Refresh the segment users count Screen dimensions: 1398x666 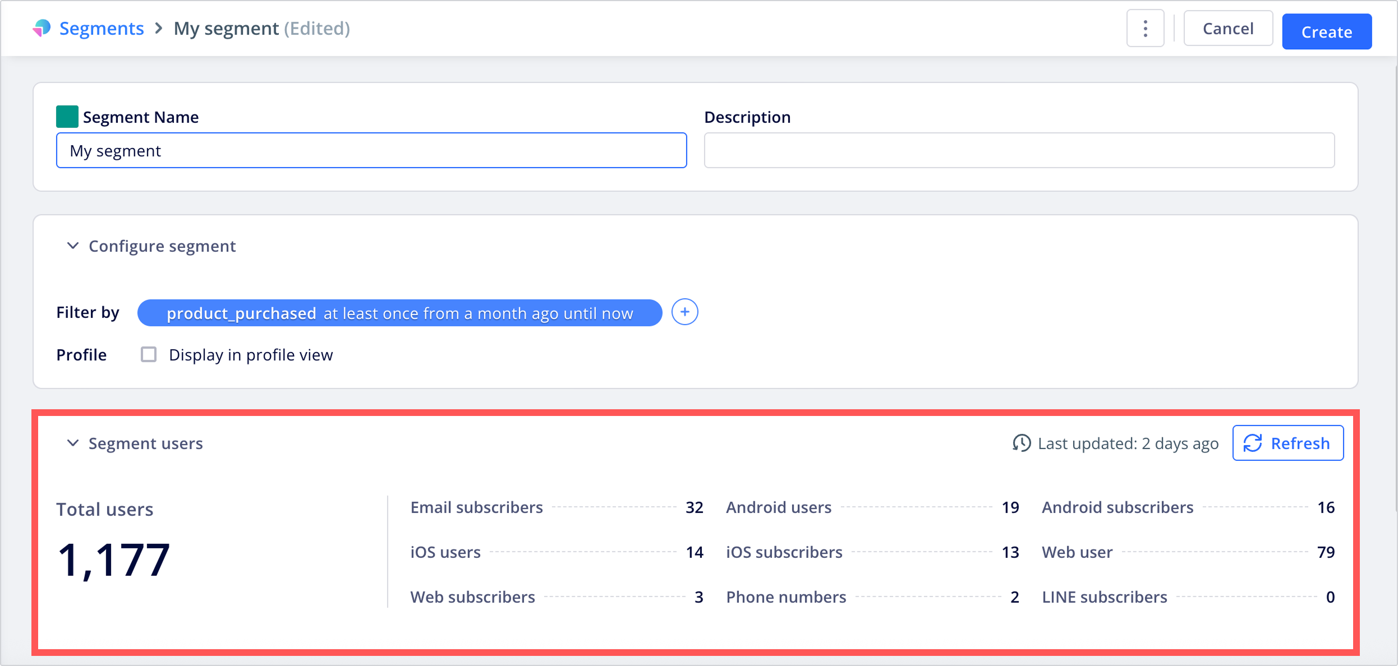1287,443
